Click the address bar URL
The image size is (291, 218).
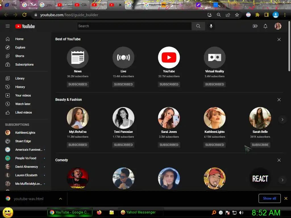pyautogui.click(x=69, y=15)
